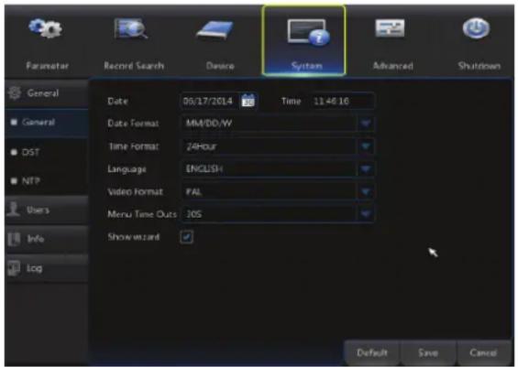This screenshot has width=518, height=367.
Task: Click the Device tab label
Action: pyautogui.click(x=220, y=66)
